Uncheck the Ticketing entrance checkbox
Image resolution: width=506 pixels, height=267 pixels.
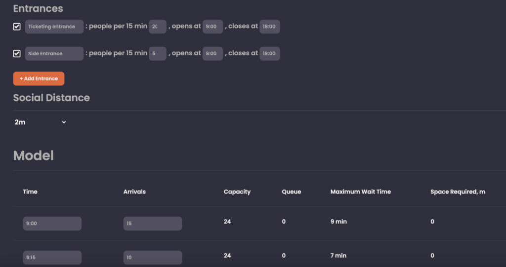pos(17,27)
